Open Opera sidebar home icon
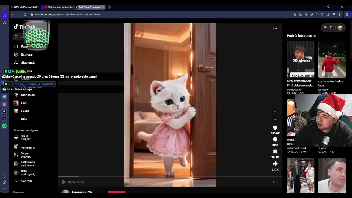352x198 pixels. click(x=4, y=15)
